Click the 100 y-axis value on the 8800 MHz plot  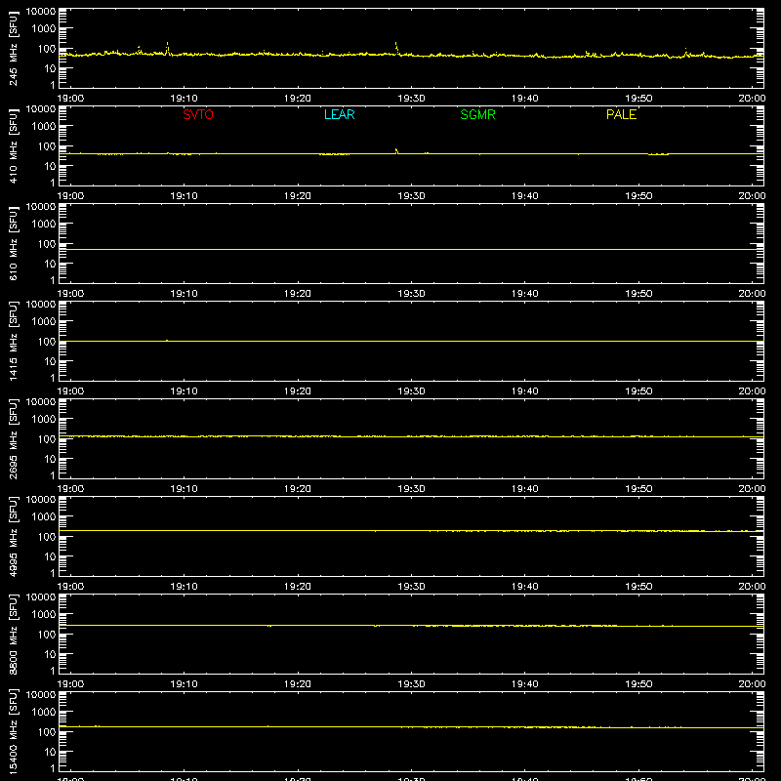(47, 635)
